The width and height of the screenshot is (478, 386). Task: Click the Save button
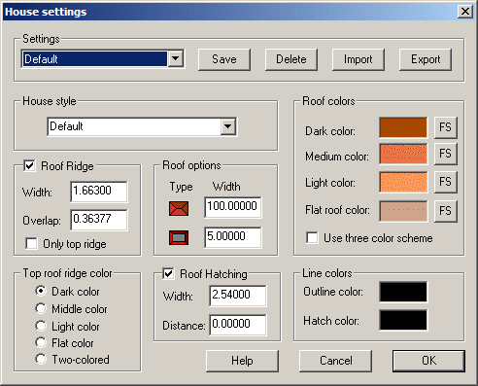[x=224, y=59]
